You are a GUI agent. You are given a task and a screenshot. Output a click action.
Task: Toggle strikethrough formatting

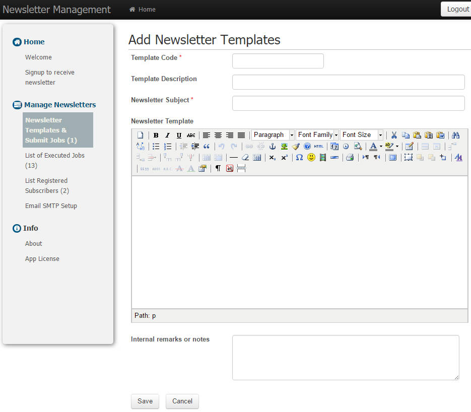191,135
